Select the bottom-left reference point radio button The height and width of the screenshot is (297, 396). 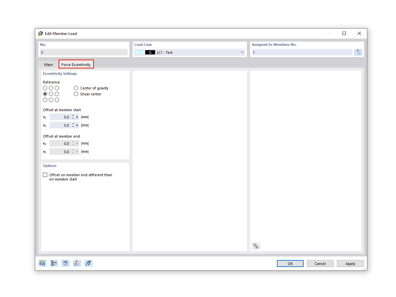[45, 100]
